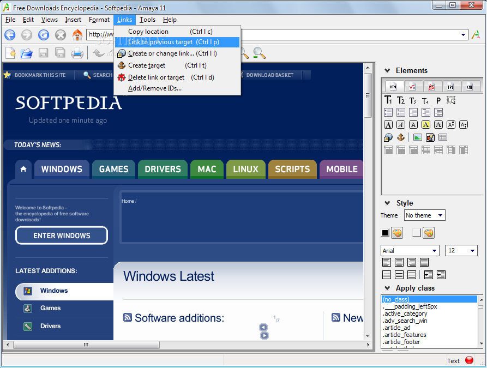Insert an object with shapes icon
487x368 pixels.
click(x=430, y=137)
